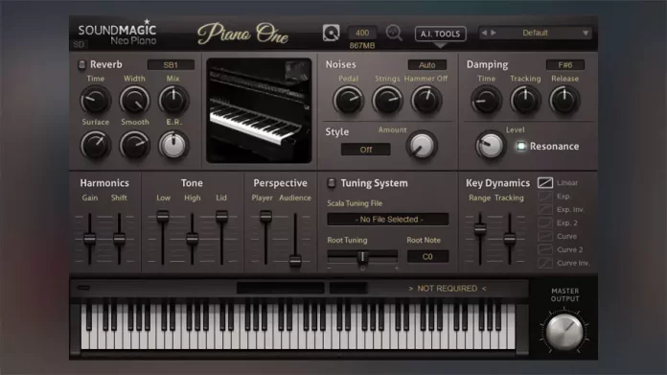The width and height of the screenshot is (667, 375).
Task: Click the Tone Lid slider
Action: [x=221, y=239]
